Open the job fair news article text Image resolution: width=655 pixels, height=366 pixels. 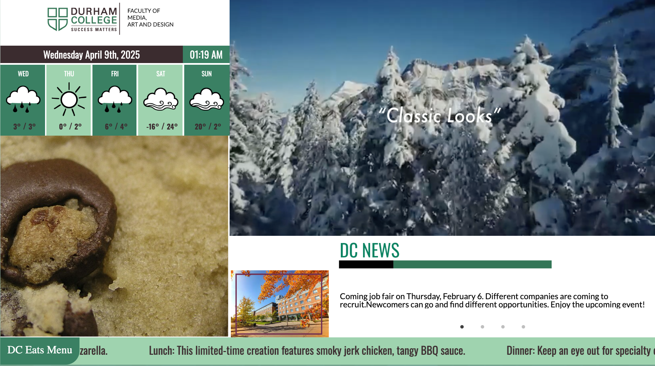[492, 300]
